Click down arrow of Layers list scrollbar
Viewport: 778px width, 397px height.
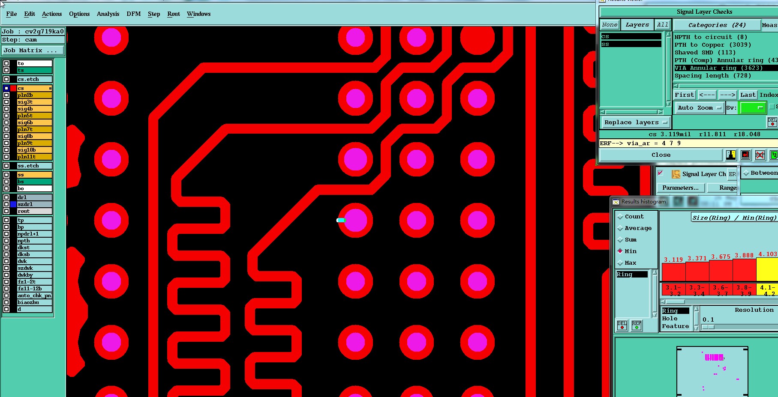click(x=668, y=104)
